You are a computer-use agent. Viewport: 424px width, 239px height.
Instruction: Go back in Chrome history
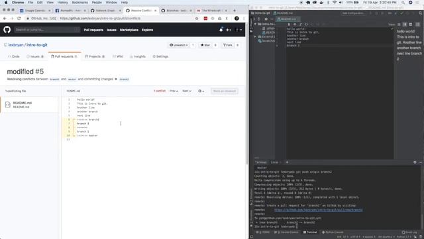[5, 19]
